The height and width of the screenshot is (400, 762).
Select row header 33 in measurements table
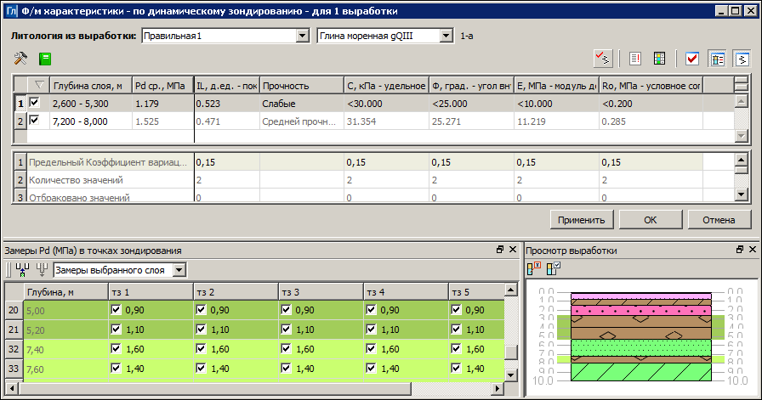click(14, 369)
